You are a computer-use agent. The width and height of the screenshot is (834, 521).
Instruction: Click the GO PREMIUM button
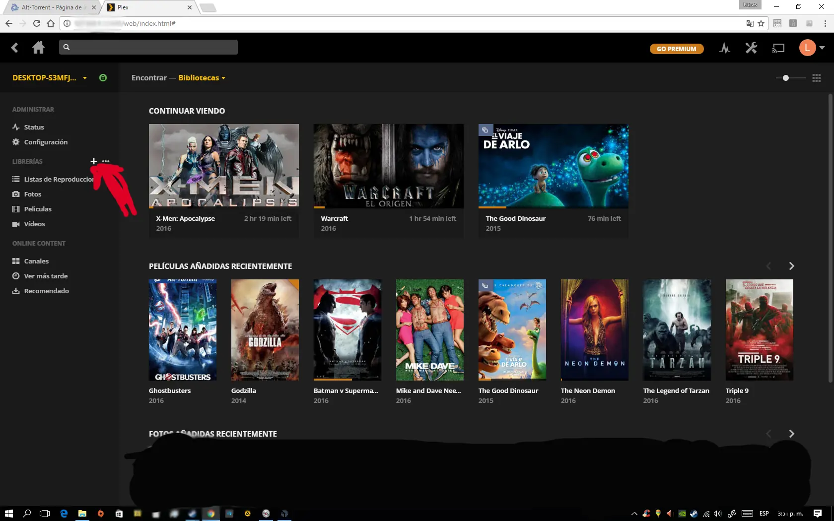click(x=677, y=49)
